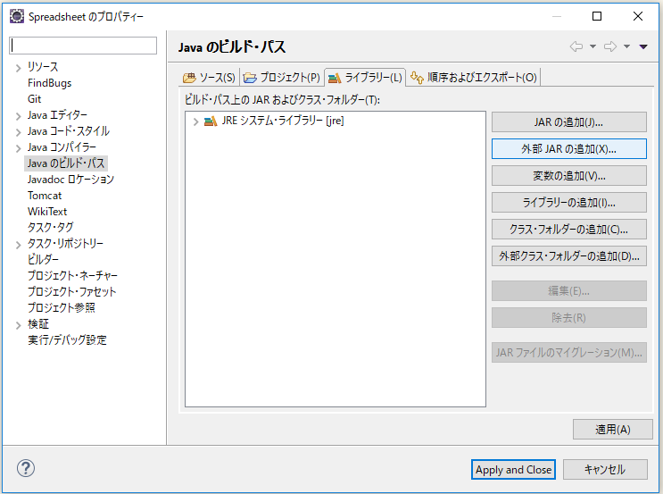This screenshot has width=663, height=494.
Task: Click Apply and Close button
Action: coord(513,470)
